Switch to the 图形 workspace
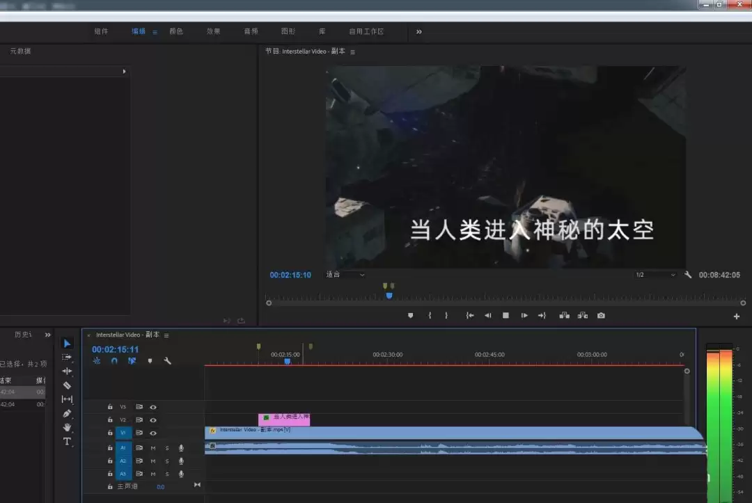This screenshot has width=752, height=503. click(x=288, y=31)
